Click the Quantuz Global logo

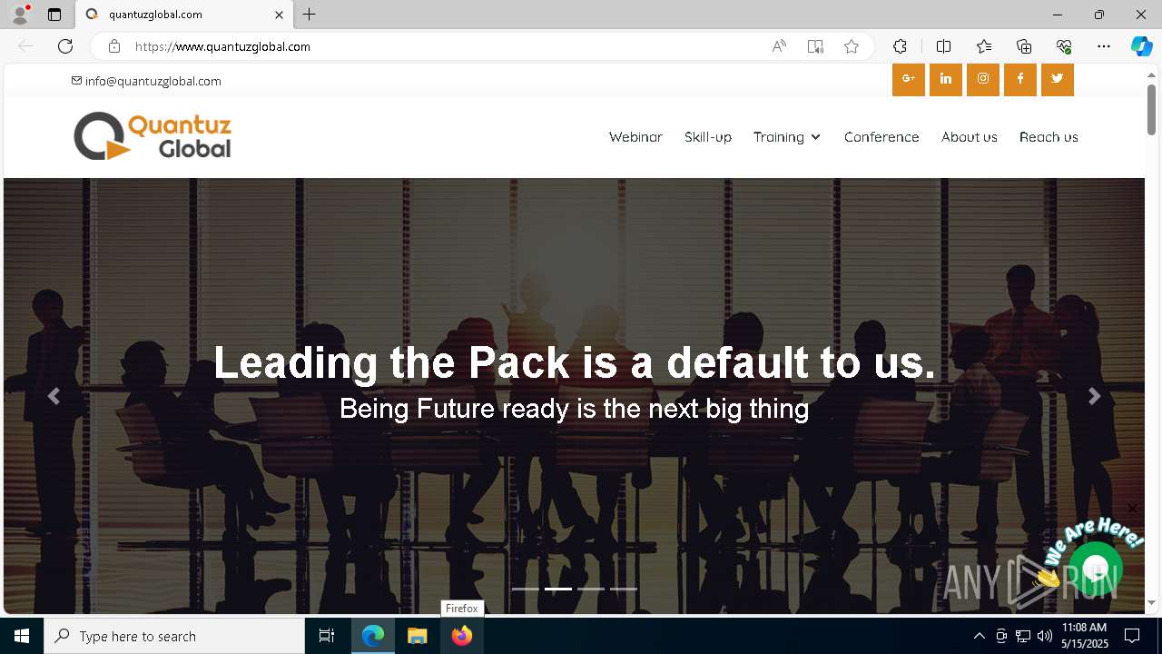click(x=153, y=136)
